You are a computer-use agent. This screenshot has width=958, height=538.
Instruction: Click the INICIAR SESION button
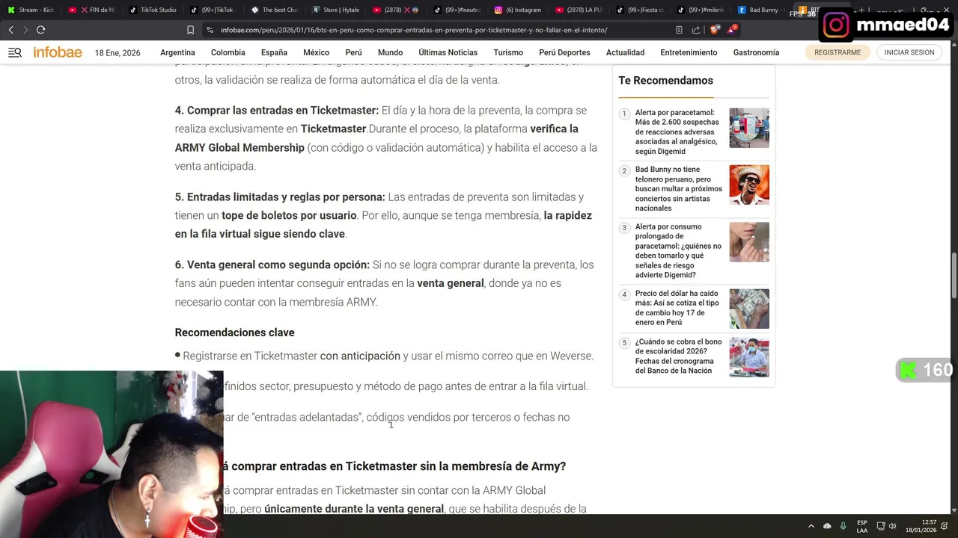(x=909, y=52)
